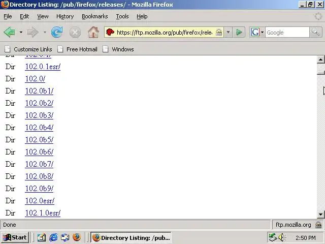
Task: Open the File menu
Action: click(x=8, y=16)
